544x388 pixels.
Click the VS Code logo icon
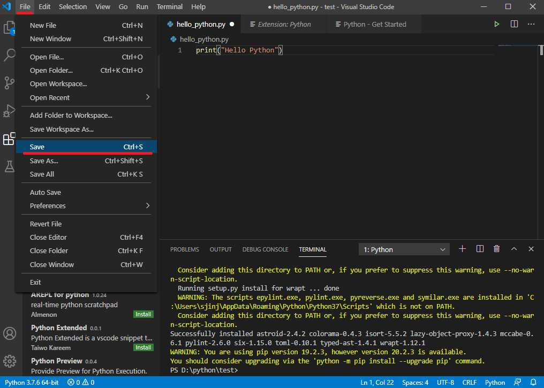point(7,6)
